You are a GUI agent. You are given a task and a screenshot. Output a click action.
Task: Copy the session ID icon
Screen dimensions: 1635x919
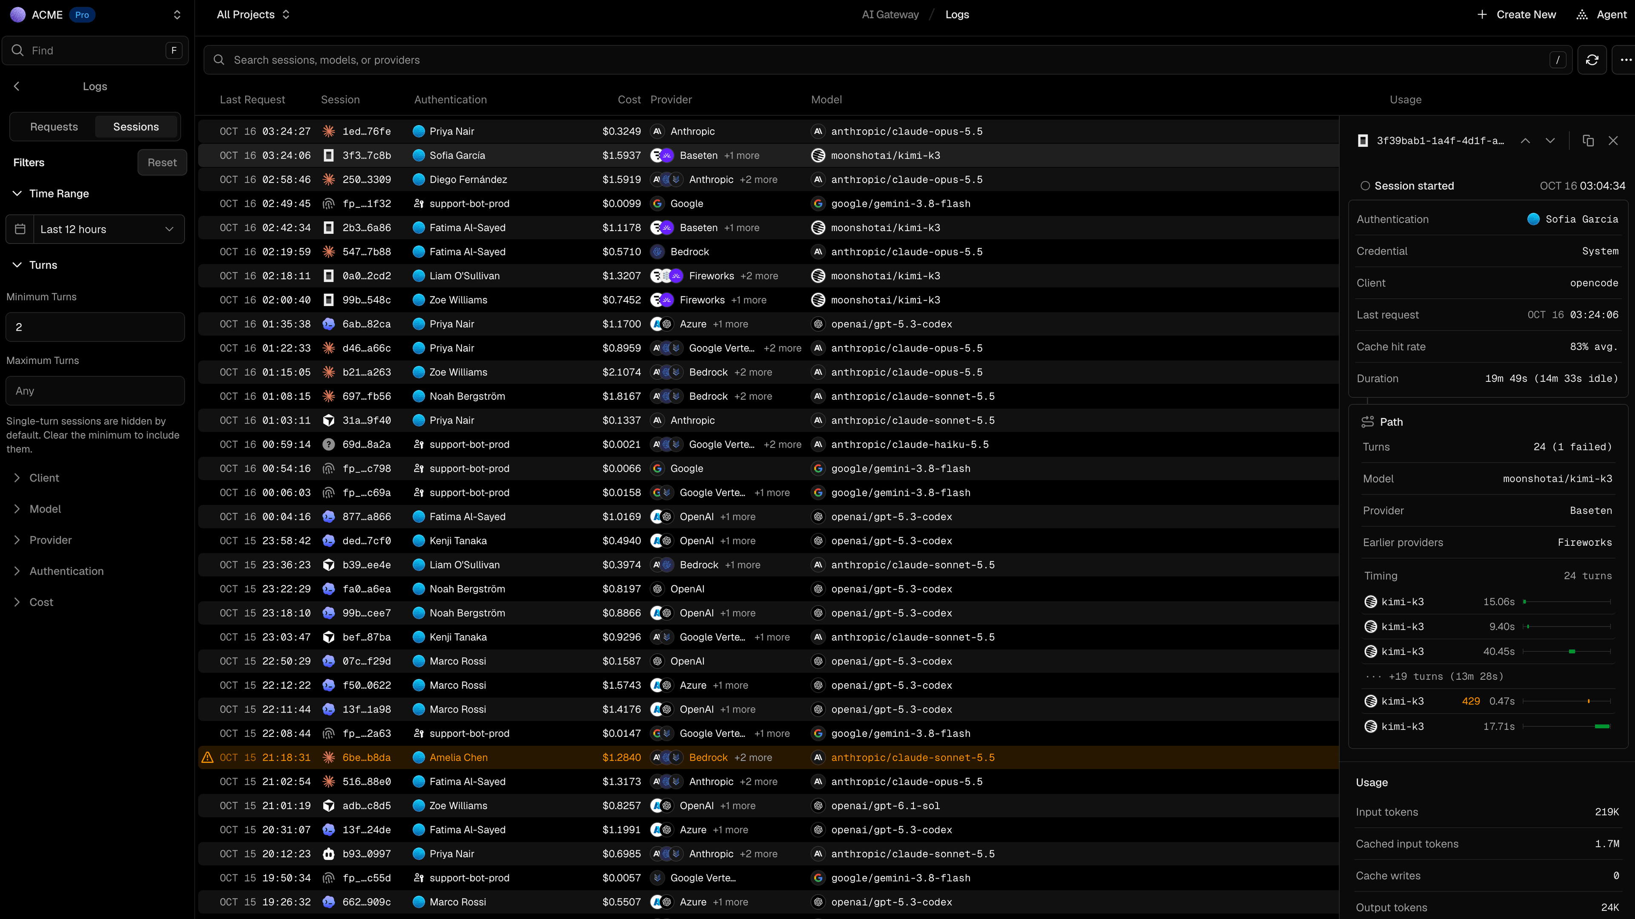click(x=1588, y=140)
